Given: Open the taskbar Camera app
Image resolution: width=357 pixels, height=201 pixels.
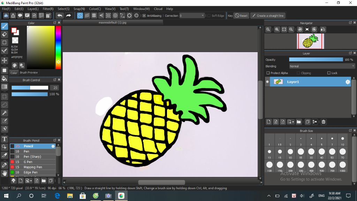Looking at the screenshot, I should tap(108, 196).
